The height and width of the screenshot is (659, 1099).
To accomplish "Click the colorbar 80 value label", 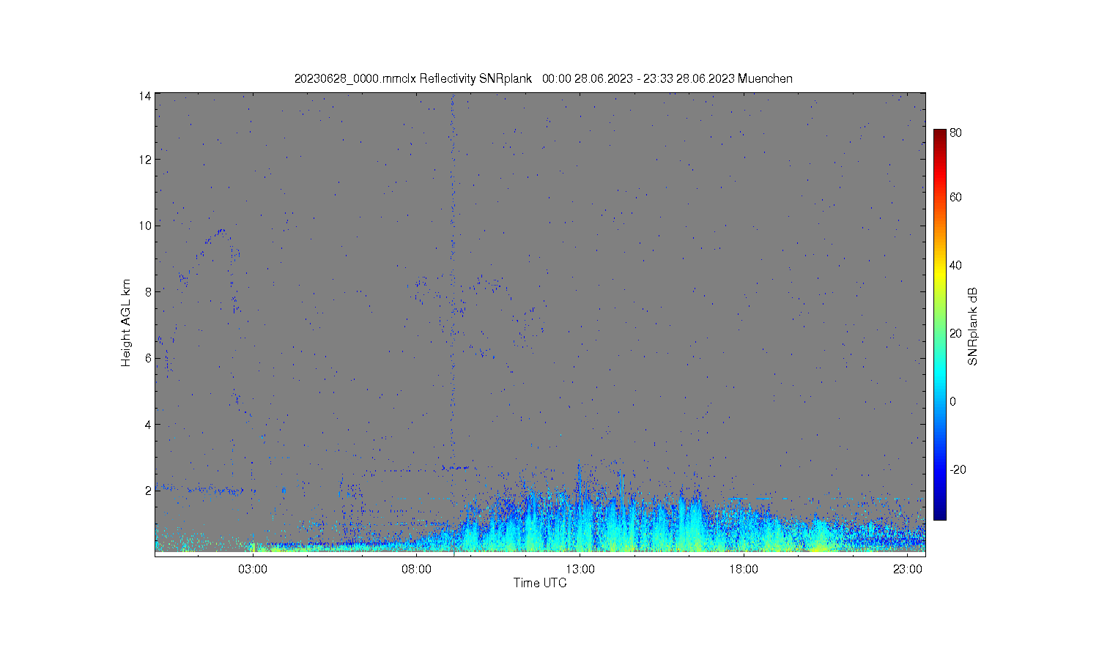I will pos(955,133).
